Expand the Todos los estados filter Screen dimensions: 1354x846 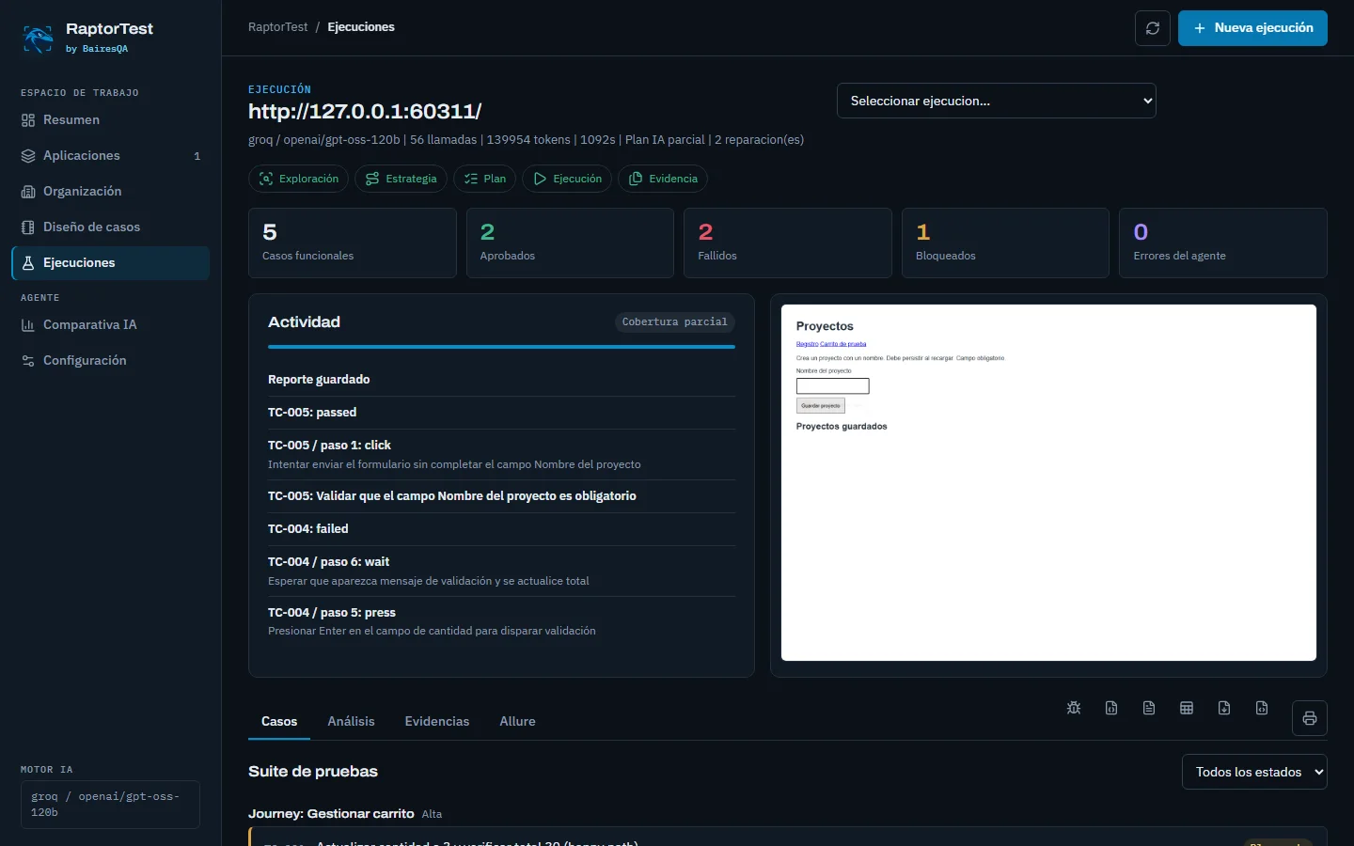[1254, 772]
